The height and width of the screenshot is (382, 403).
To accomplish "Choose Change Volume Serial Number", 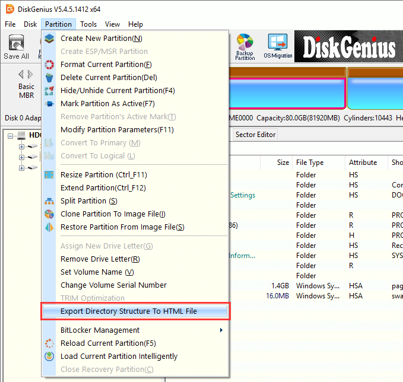I will pyautogui.click(x=135, y=285).
